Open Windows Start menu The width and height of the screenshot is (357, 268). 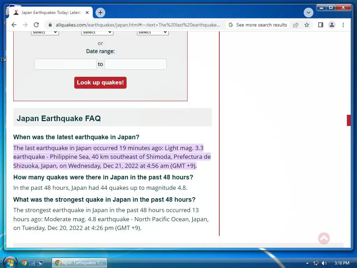(x=10, y=263)
